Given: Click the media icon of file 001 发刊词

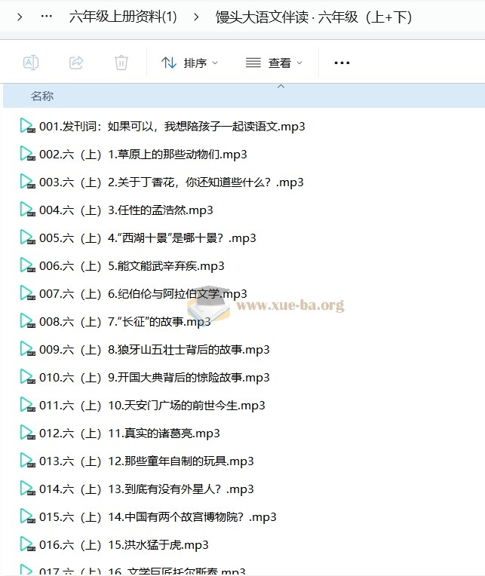Looking at the screenshot, I should tap(28, 126).
